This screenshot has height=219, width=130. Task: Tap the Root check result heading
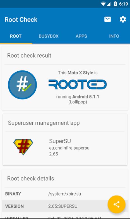pyautogui.click(x=29, y=55)
